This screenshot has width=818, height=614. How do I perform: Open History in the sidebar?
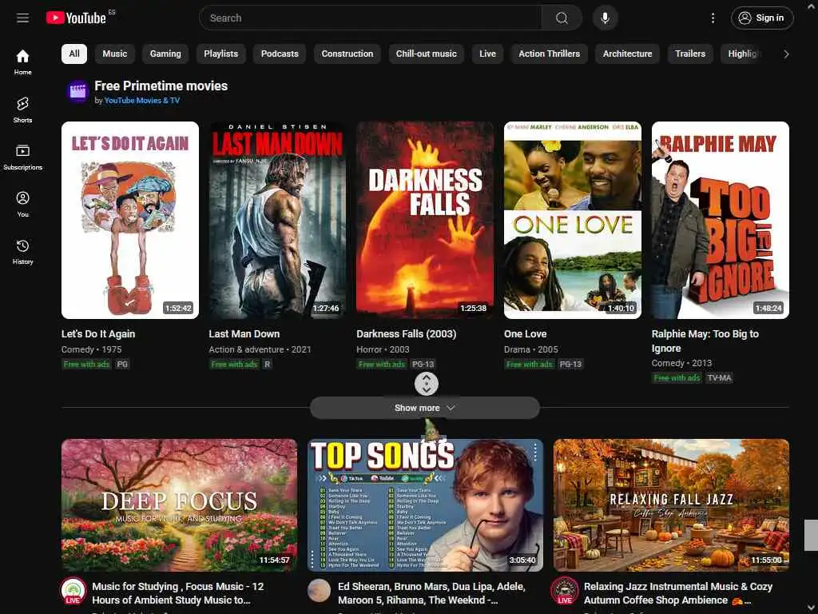click(22, 252)
